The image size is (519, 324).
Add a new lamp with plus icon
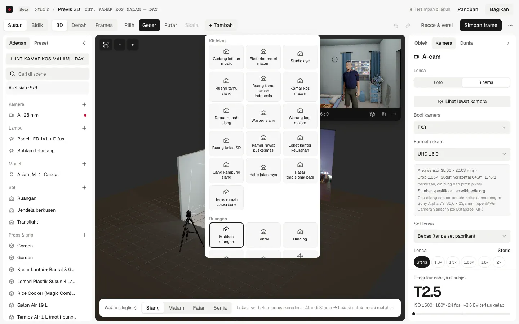click(x=84, y=128)
